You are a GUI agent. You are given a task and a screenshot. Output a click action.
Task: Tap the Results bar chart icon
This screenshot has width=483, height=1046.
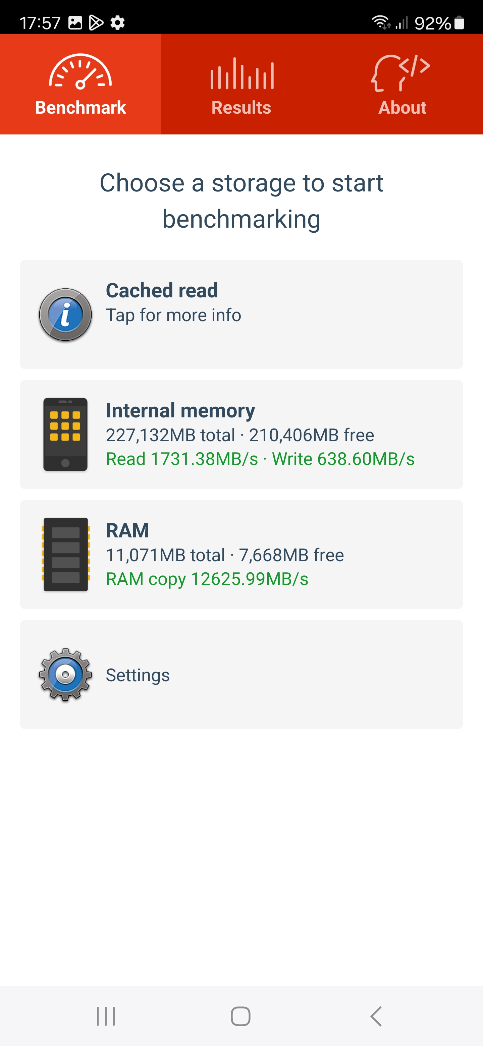[x=242, y=74]
